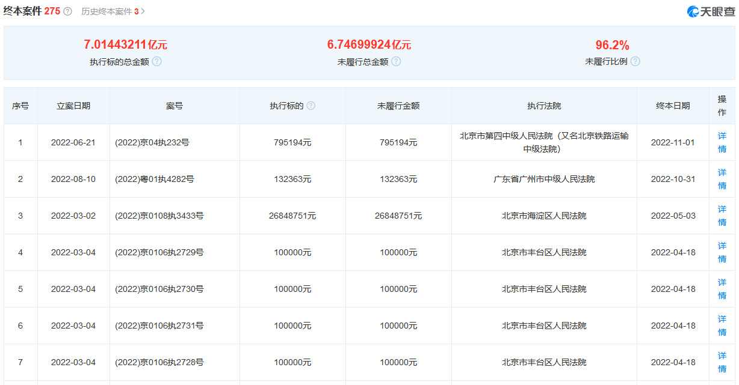Screen dimensions: 739x385
Task: Open help tooltip for 执行标的的总金额
Action: pyautogui.click(x=158, y=61)
